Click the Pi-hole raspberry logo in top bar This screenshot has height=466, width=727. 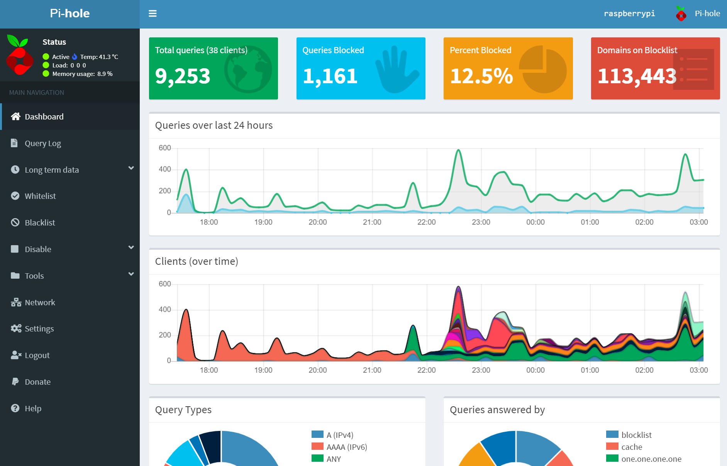(681, 13)
